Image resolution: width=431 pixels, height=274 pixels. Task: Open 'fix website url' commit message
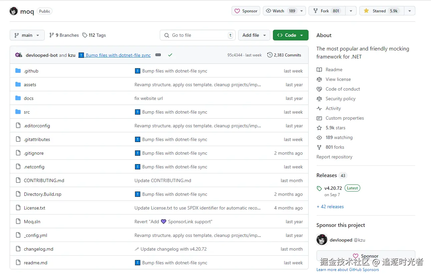click(x=149, y=98)
